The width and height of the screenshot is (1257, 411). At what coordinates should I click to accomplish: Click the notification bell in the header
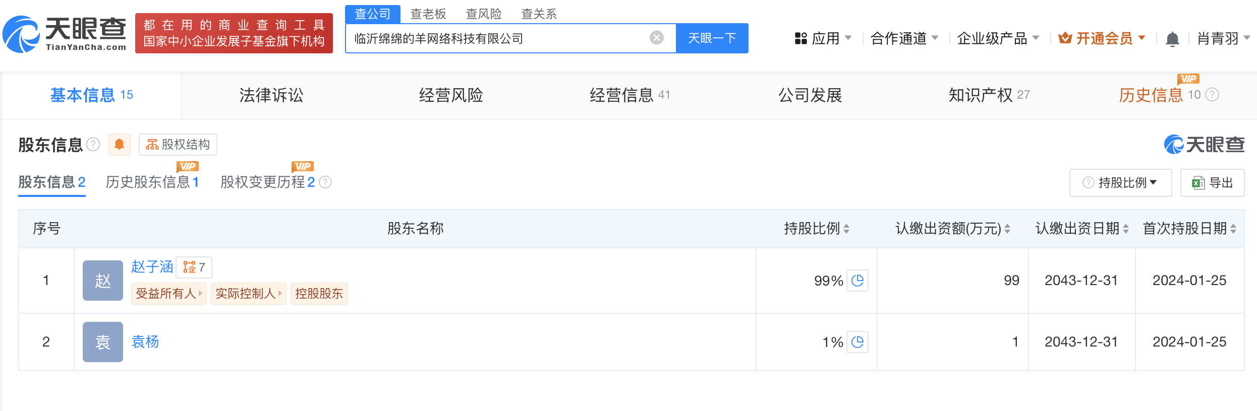pos(1172,39)
